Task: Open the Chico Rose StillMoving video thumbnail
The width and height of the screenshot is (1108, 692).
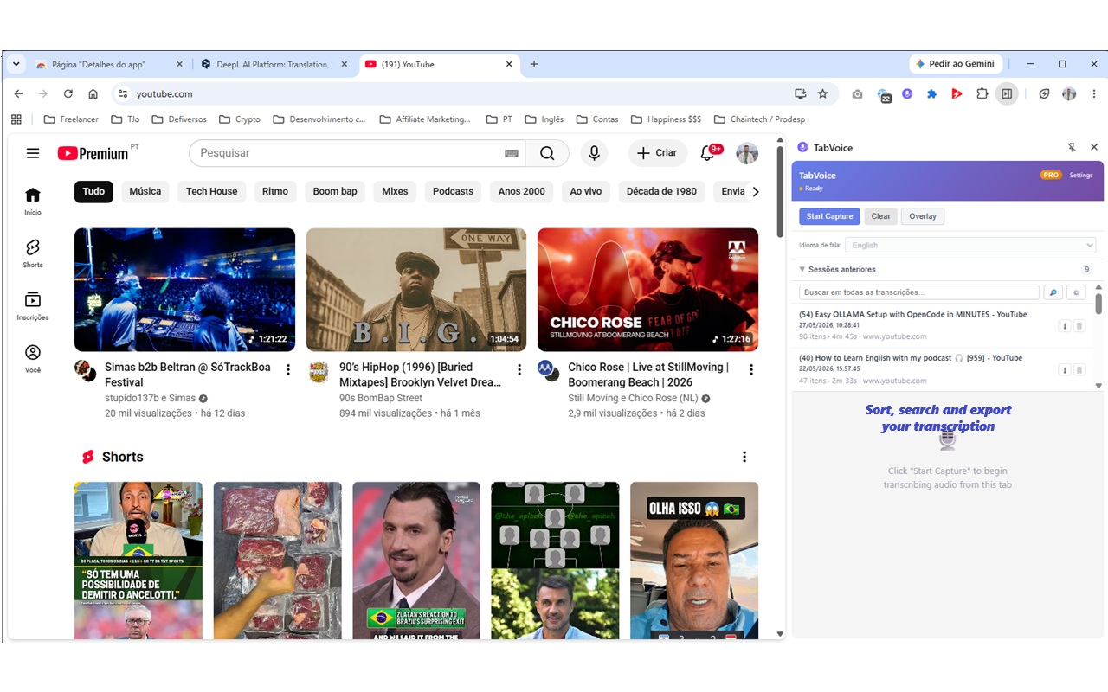Action: 647,290
